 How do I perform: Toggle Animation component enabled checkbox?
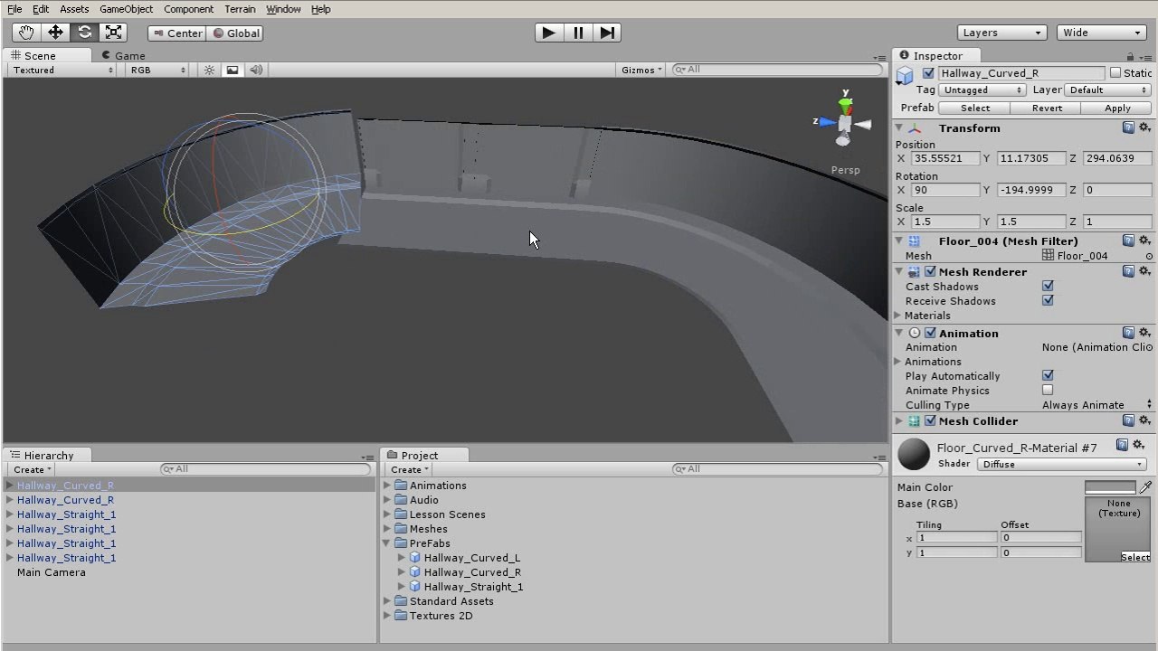[930, 333]
